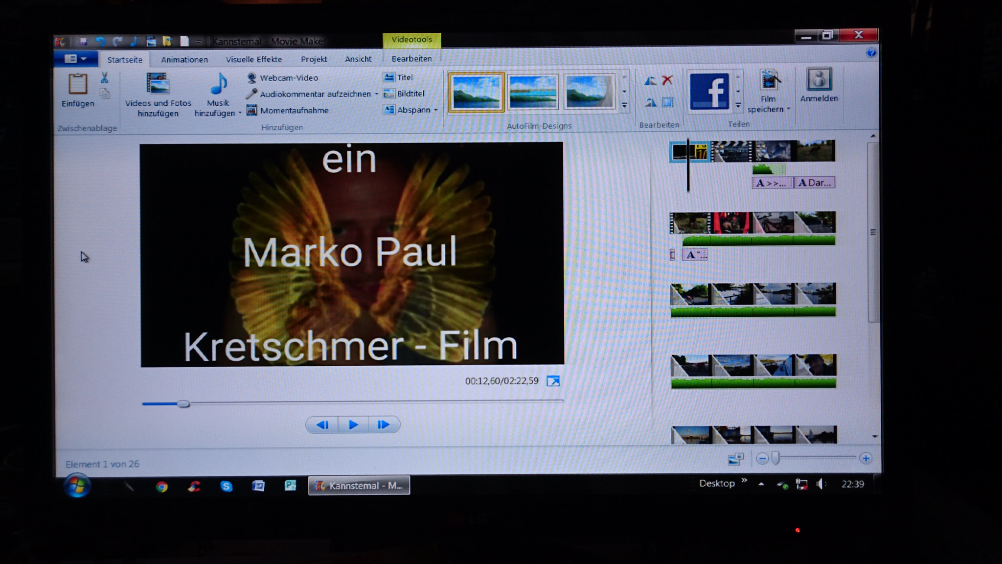Viewport: 1002px width, 564px height.
Task: Show the next row of AutoFilm-Designs
Action: [x=624, y=92]
